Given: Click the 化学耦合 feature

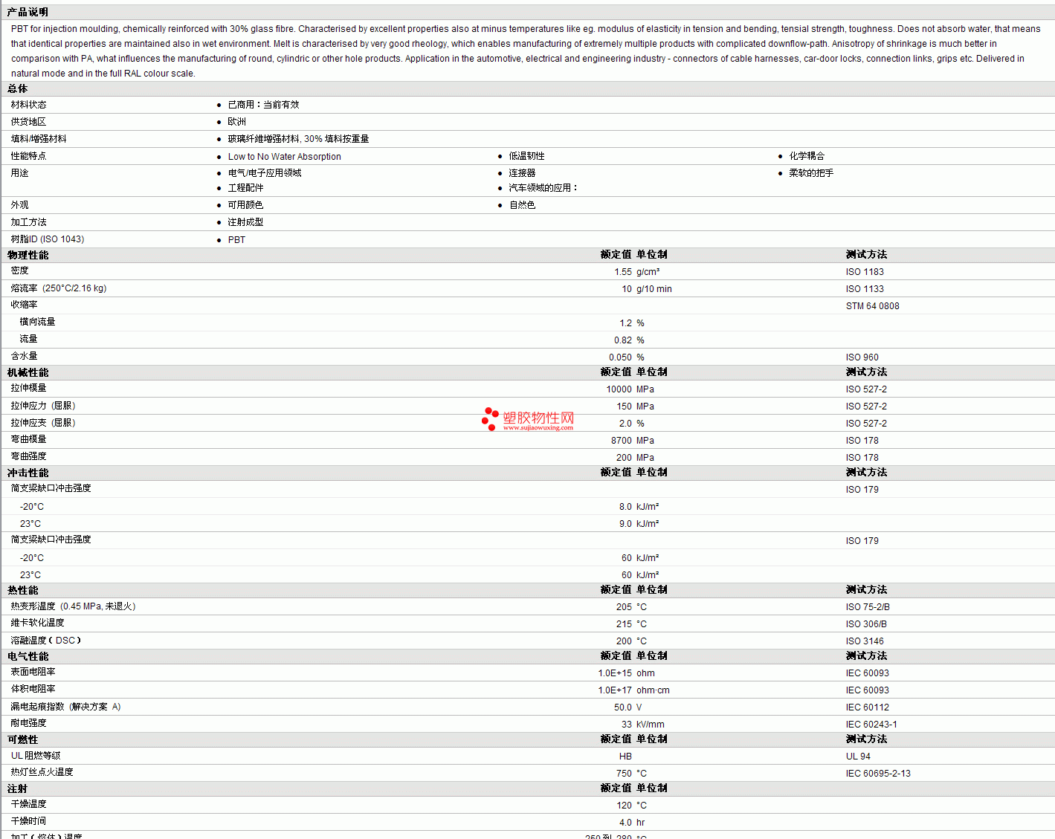Looking at the screenshot, I should [807, 156].
